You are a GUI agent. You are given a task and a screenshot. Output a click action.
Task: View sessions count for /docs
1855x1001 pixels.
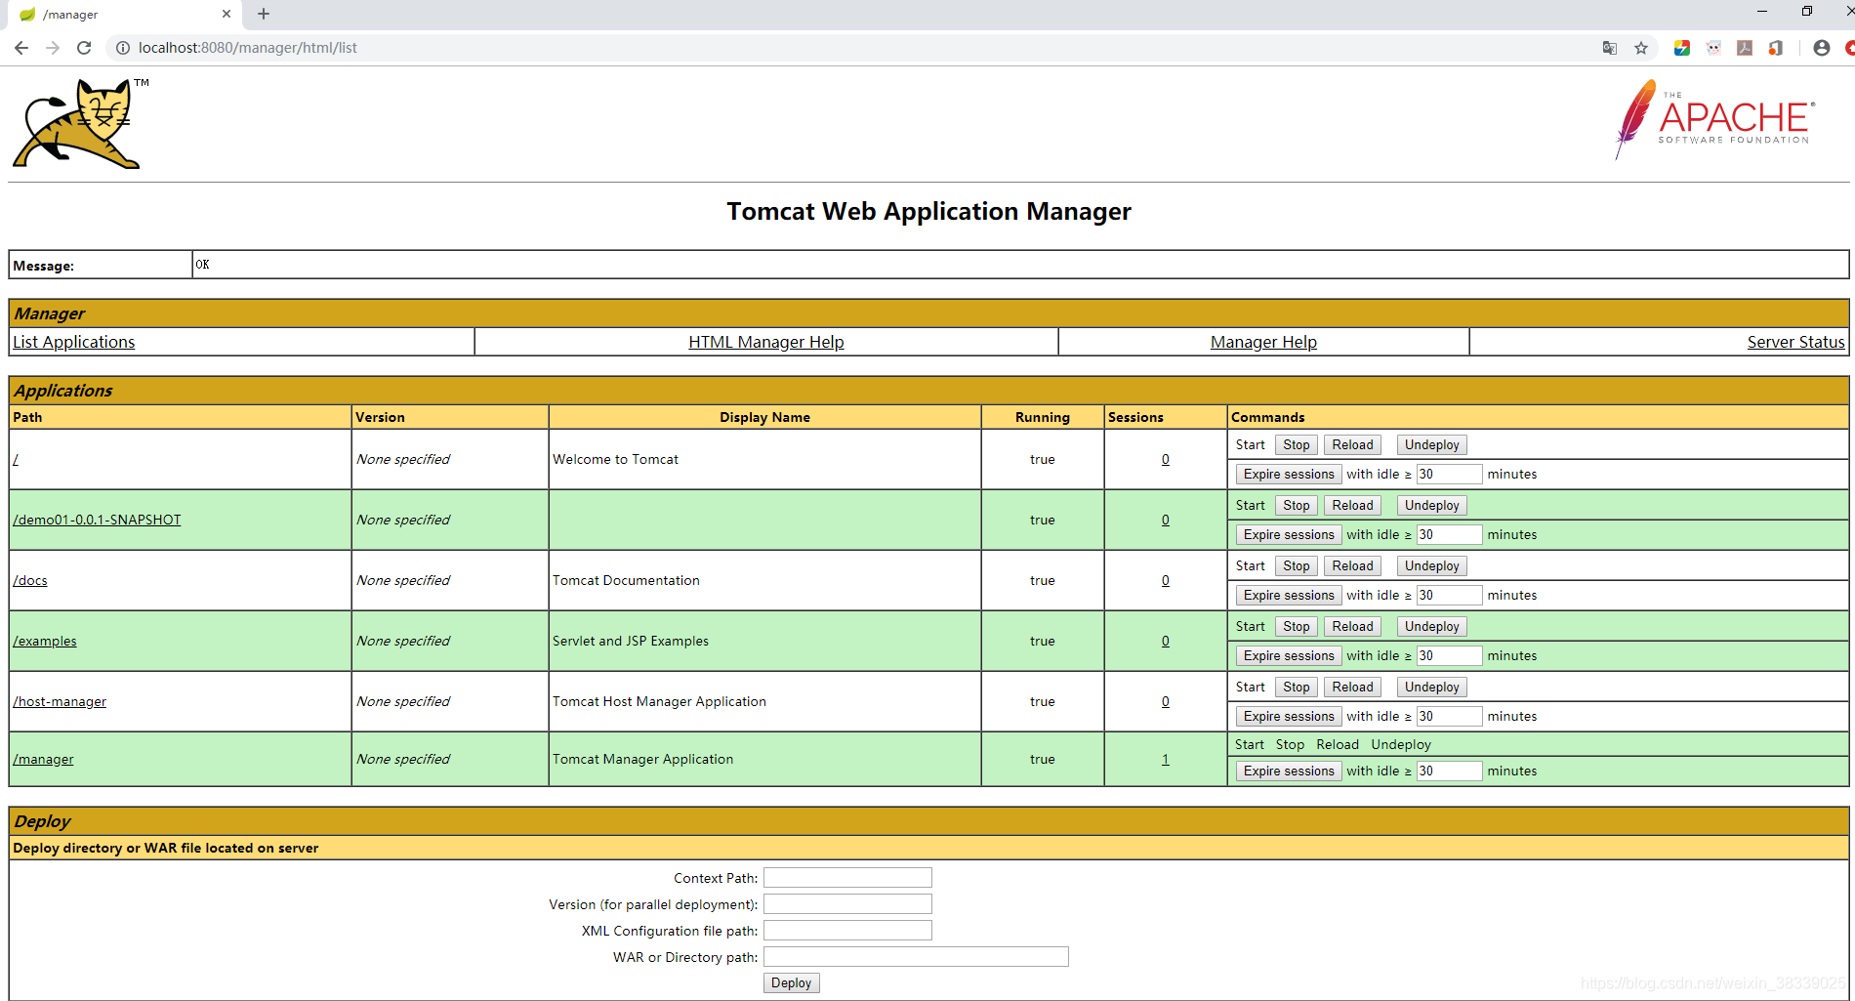1166,580
